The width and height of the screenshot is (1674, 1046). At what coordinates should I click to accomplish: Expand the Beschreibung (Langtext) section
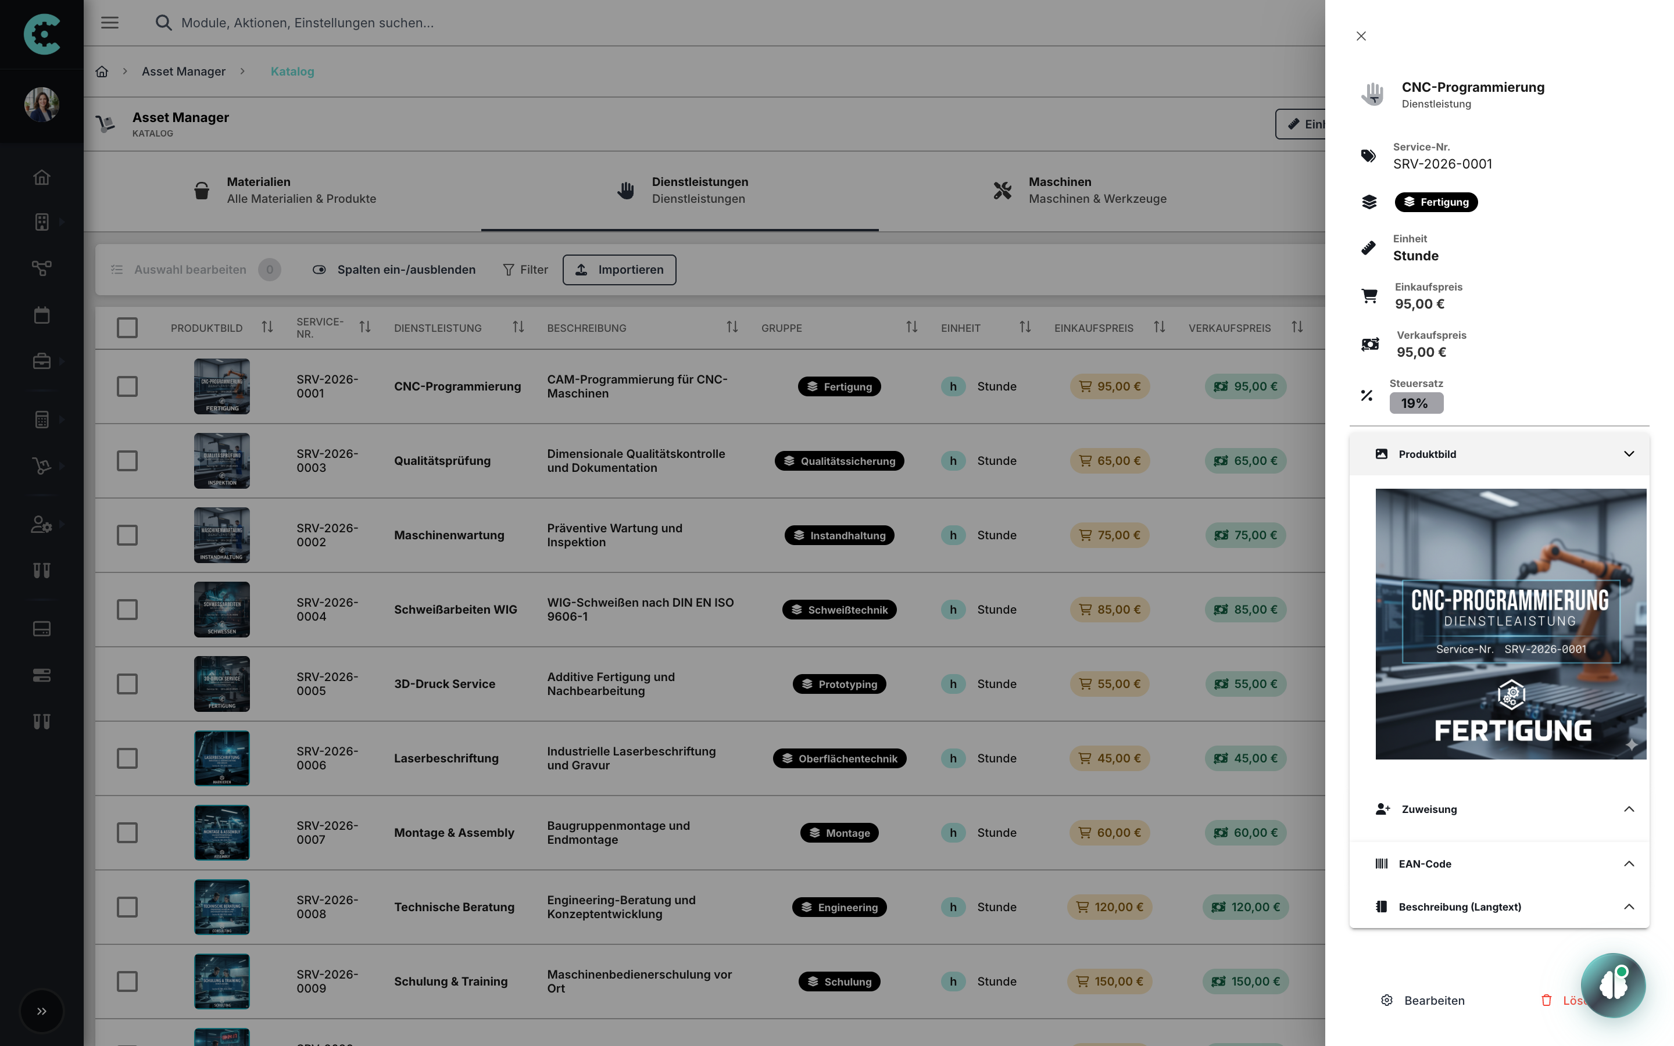click(1628, 907)
